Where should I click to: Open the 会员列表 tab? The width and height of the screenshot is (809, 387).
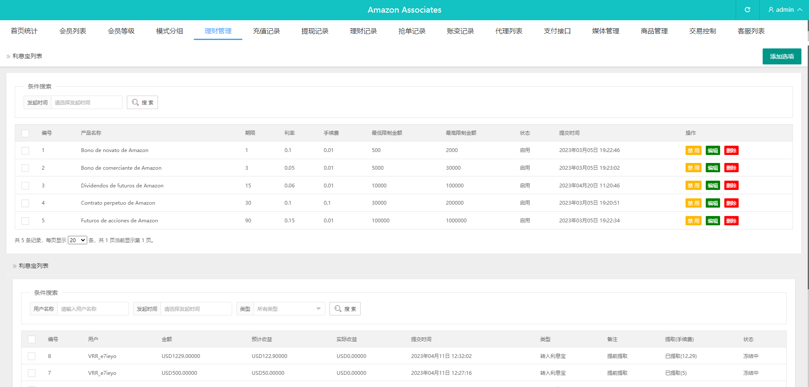pyautogui.click(x=72, y=31)
